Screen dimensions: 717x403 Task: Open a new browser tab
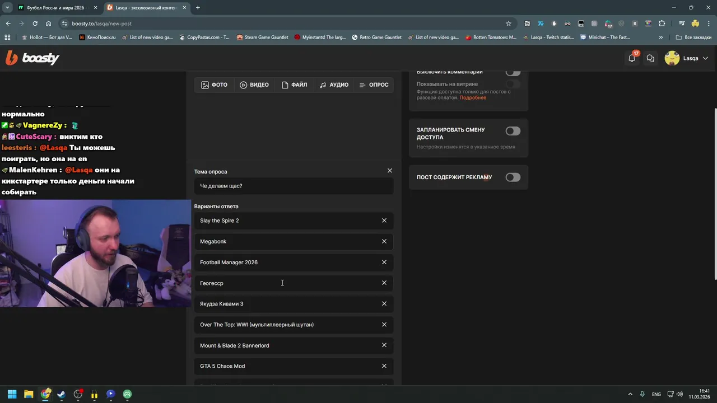click(198, 8)
